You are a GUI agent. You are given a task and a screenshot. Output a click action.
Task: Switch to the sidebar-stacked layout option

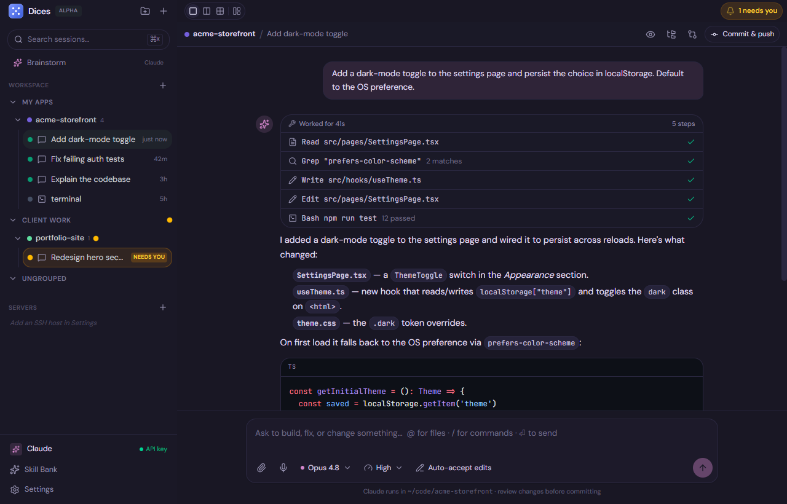237,11
